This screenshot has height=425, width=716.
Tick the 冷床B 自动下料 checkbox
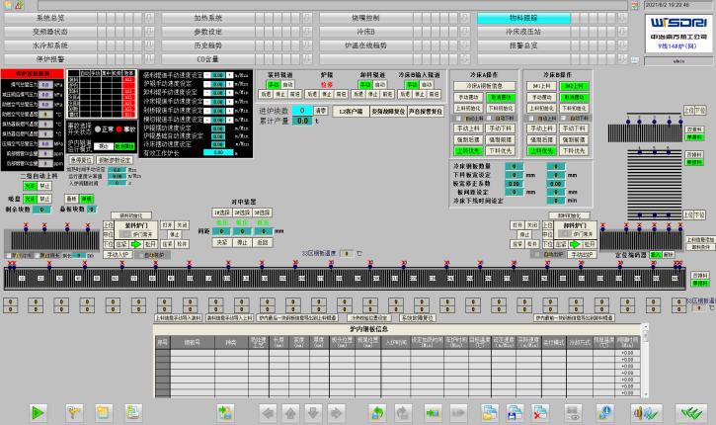(x=563, y=119)
